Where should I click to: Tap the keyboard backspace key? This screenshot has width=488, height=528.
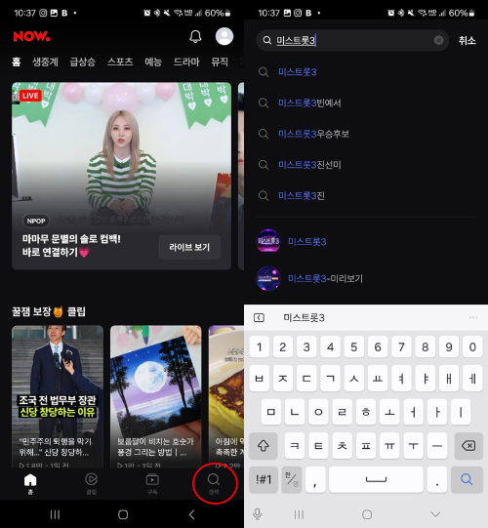[x=468, y=446]
